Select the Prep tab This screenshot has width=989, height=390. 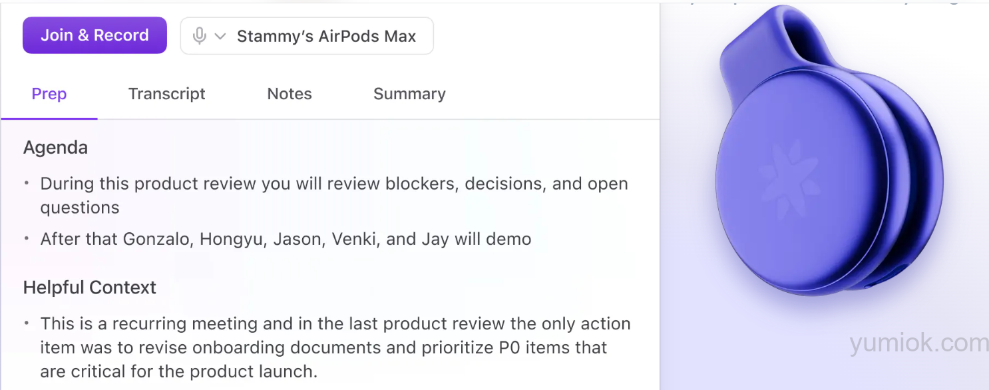pos(49,94)
